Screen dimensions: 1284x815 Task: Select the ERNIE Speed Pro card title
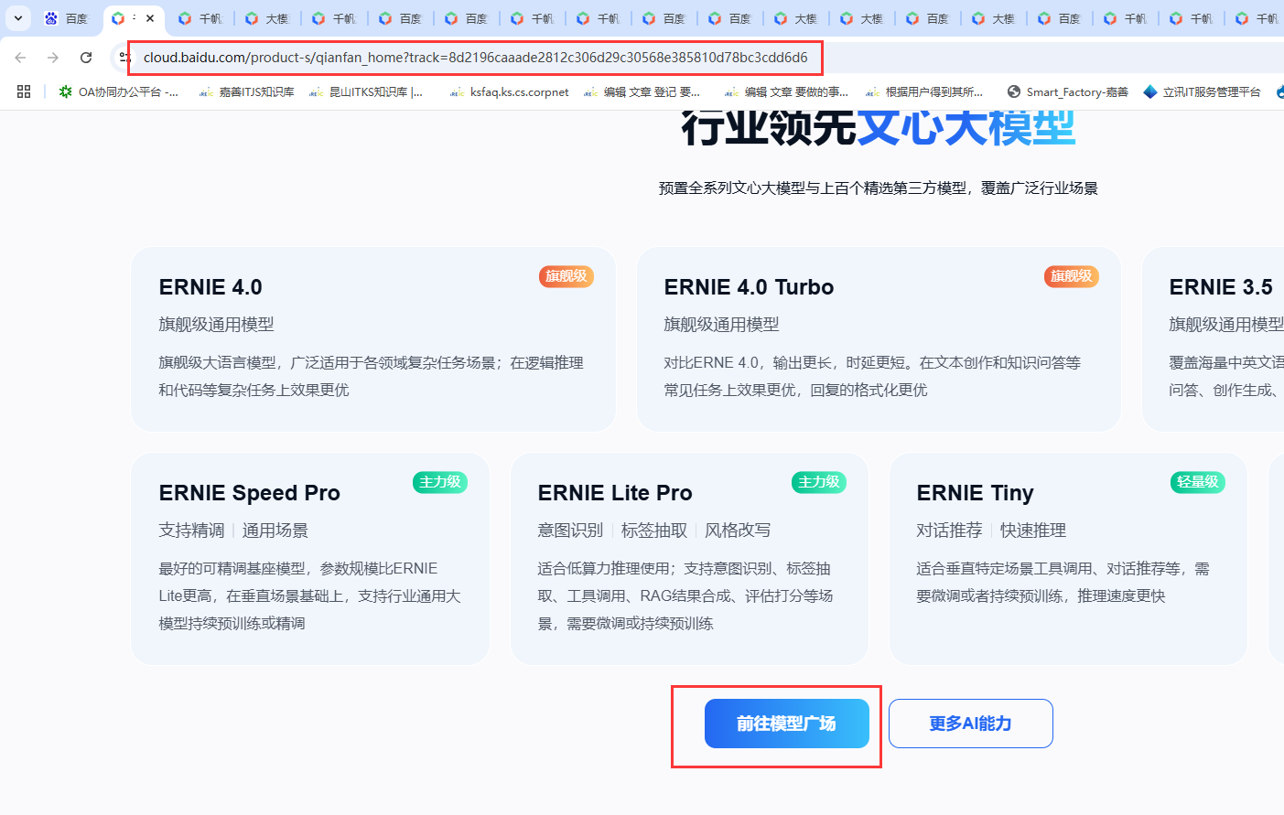[x=249, y=493]
